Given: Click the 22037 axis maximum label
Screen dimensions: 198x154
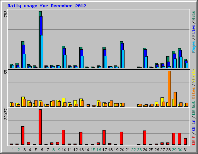Looking at the screenshot, I should [6, 114].
